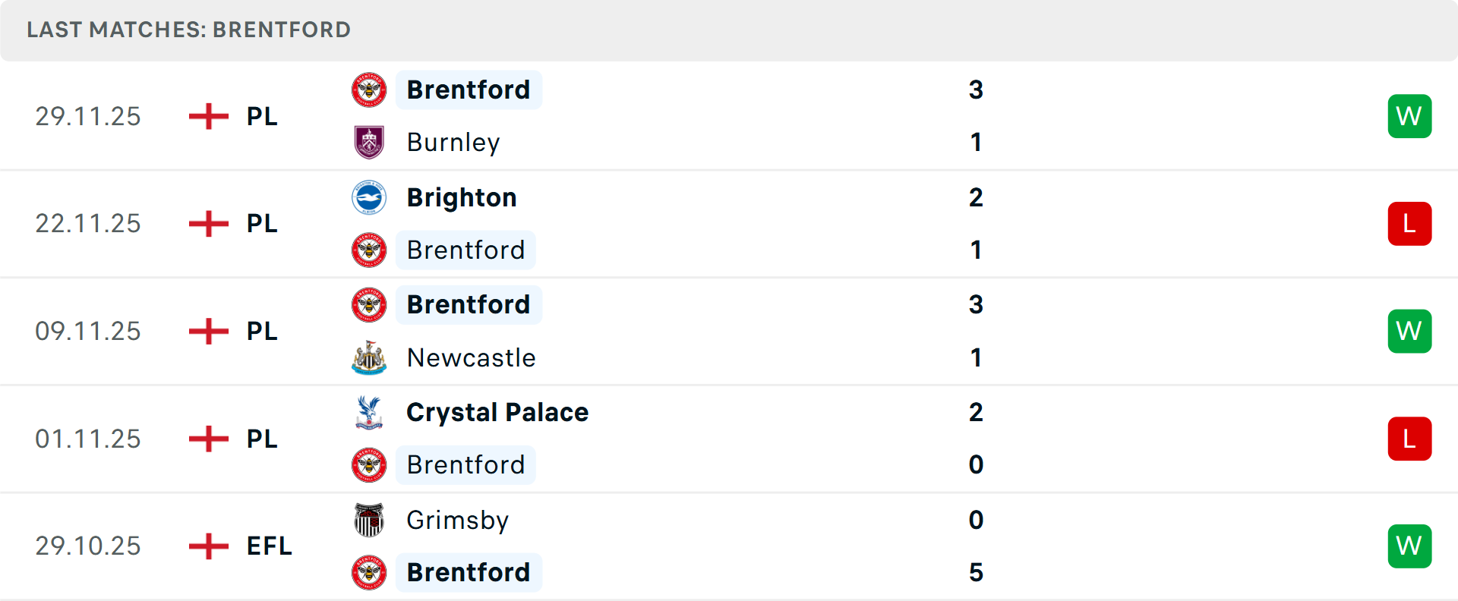Screen dimensions: 1458x601
Task: Click Brentford's score of 5 against Grimsby
Action: click(976, 572)
